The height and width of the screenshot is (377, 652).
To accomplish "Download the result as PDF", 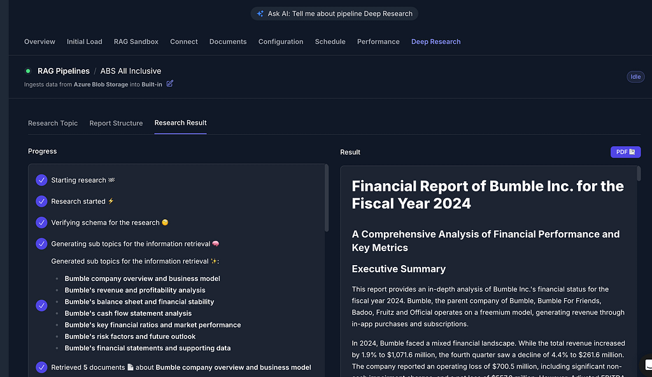I will pos(625,152).
